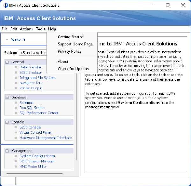Screen dimensions: 191x186
Task: Collapse the Console group
Action: [x=7, y=122]
